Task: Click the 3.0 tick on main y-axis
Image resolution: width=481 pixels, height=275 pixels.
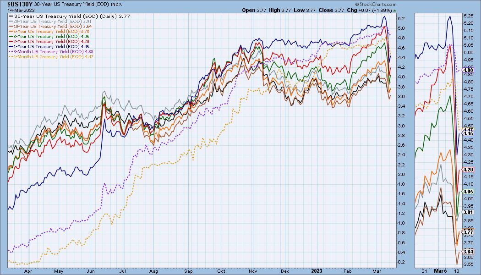Action: coord(401,126)
